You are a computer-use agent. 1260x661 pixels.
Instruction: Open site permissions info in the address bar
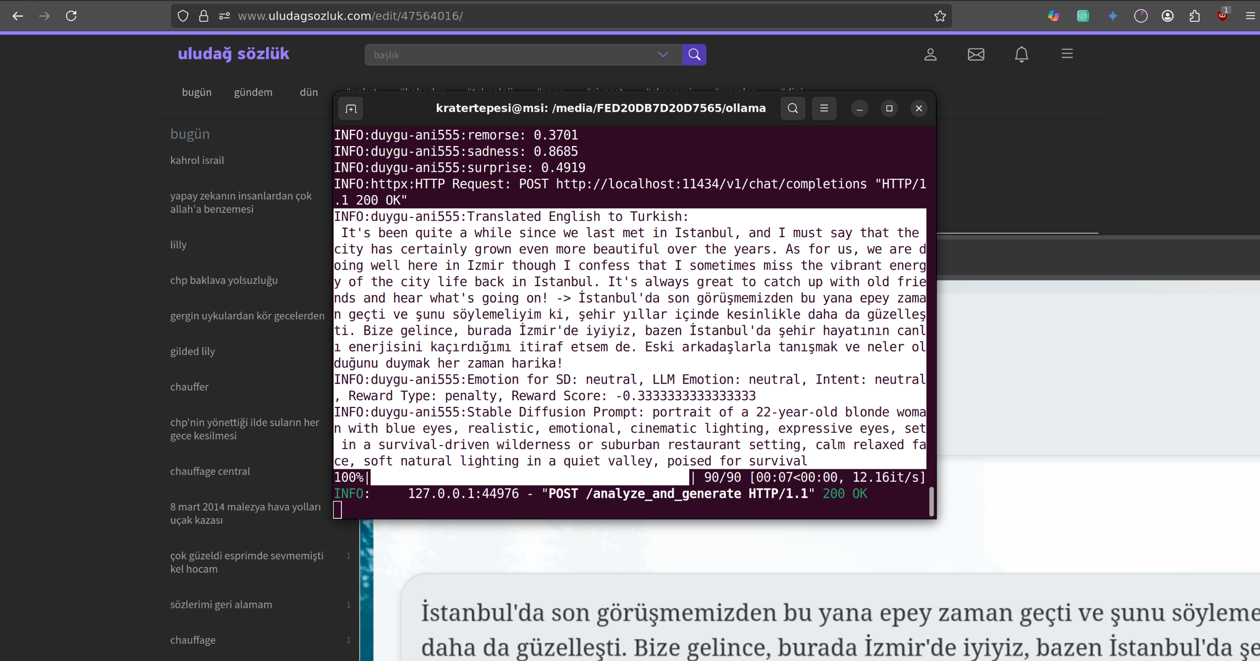click(224, 16)
